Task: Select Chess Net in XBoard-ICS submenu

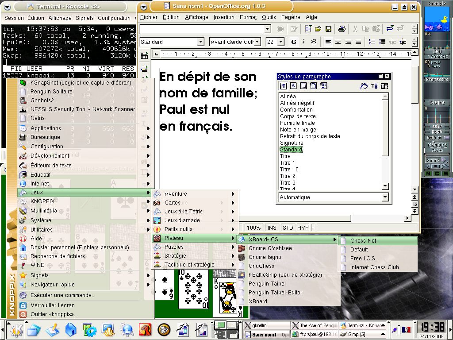Action: tap(378, 240)
